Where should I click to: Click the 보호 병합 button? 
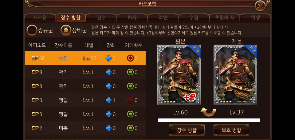[231, 130]
